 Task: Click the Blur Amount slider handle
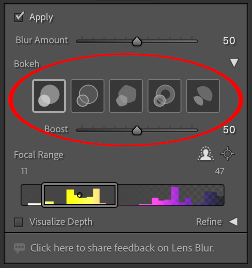137,41
